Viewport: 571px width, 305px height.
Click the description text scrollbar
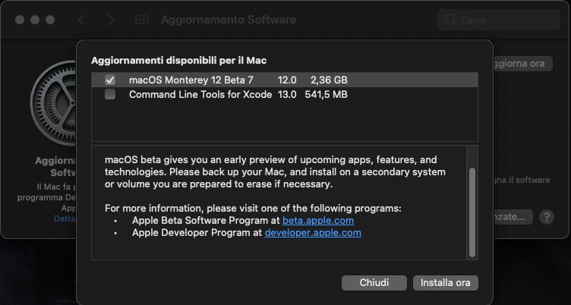pos(472,212)
